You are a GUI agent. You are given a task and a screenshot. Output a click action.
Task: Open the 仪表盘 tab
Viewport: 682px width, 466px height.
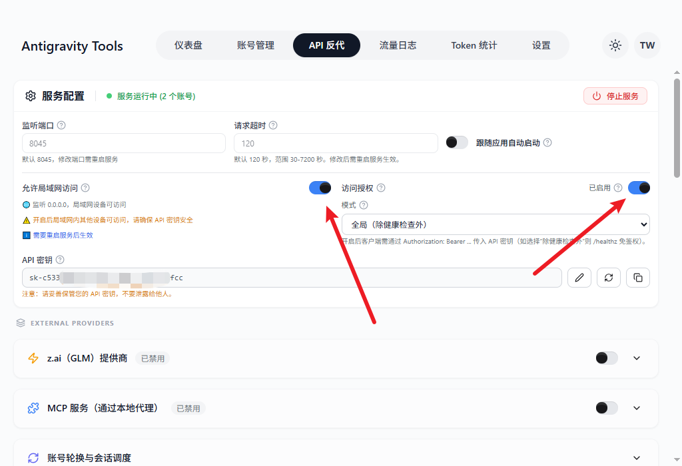point(188,45)
